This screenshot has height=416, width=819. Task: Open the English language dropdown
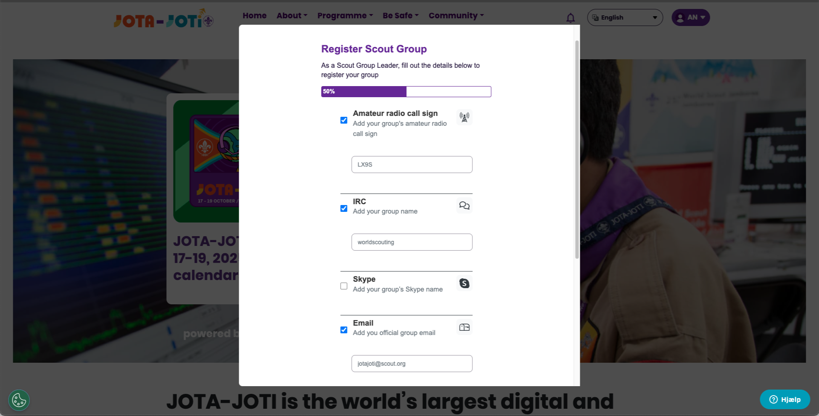click(x=625, y=17)
